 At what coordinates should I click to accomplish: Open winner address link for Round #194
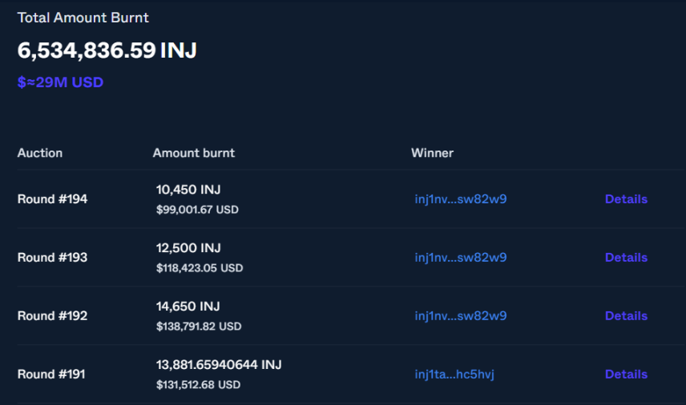pos(460,199)
